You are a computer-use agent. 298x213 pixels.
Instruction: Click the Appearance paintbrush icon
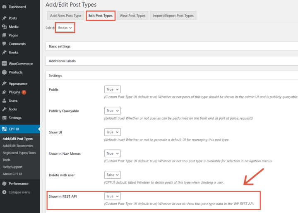pos(4,84)
